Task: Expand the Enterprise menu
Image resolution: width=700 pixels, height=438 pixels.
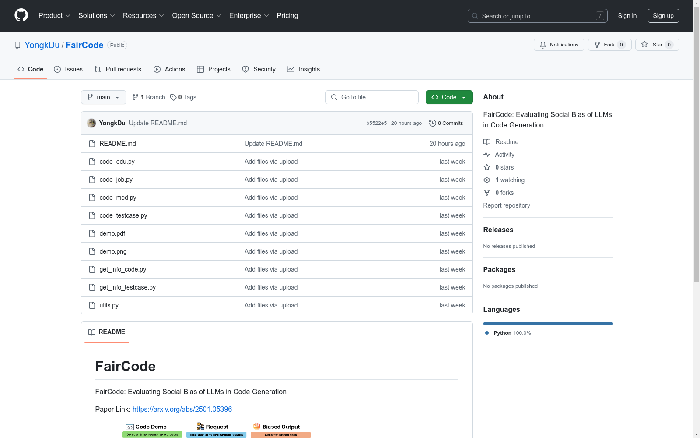Action: [x=249, y=16]
